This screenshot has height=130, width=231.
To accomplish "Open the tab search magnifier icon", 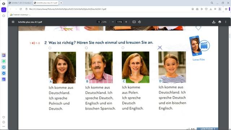I will (x=212, y=3).
